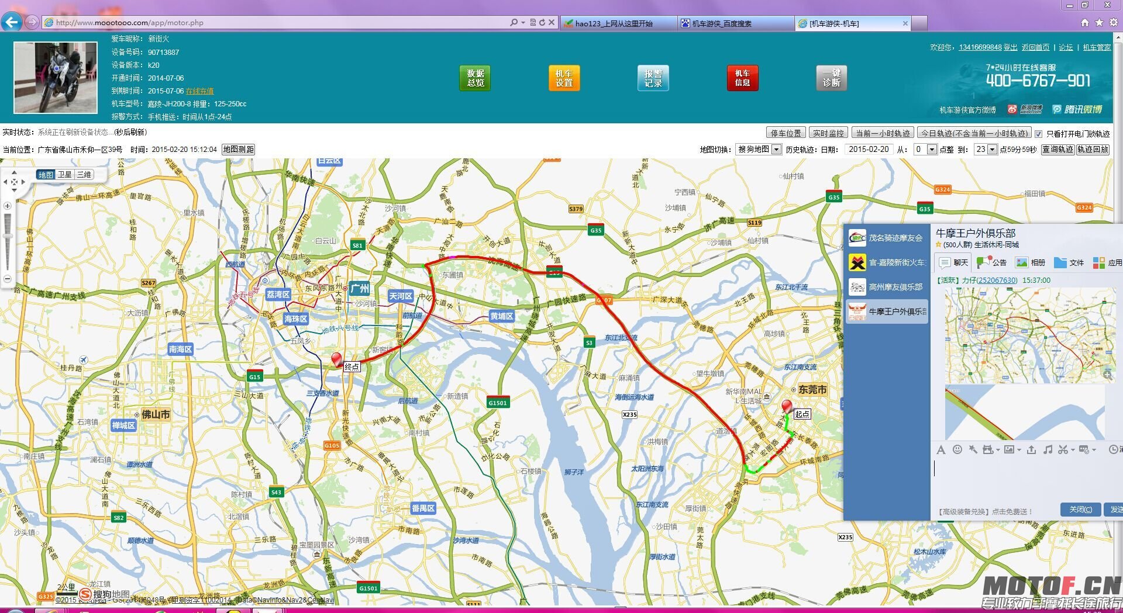This screenshot has width=1123, height=613.
Task: Switch map view to 地图 mode
Action: [x=46, y=175]
